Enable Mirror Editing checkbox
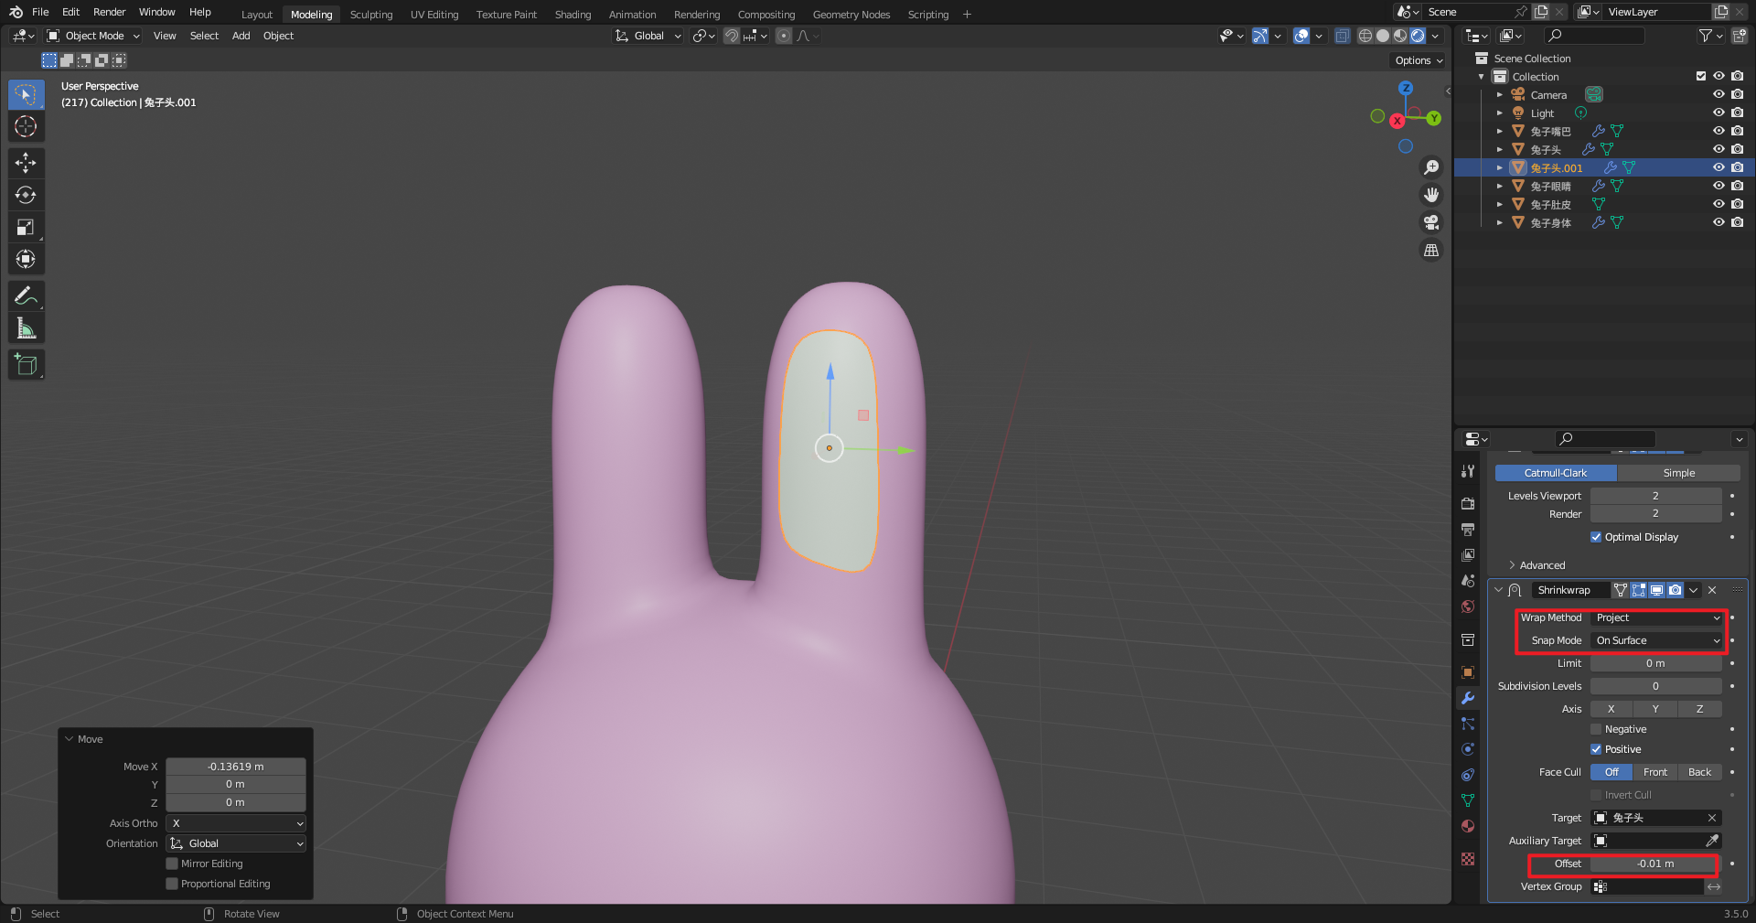The image size is (1756, 923). point(172,864)
